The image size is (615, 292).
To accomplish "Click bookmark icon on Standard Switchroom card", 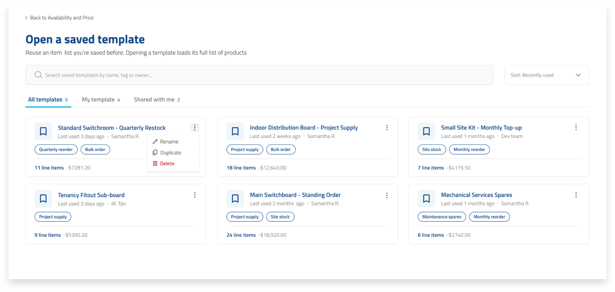I will 43,131.
